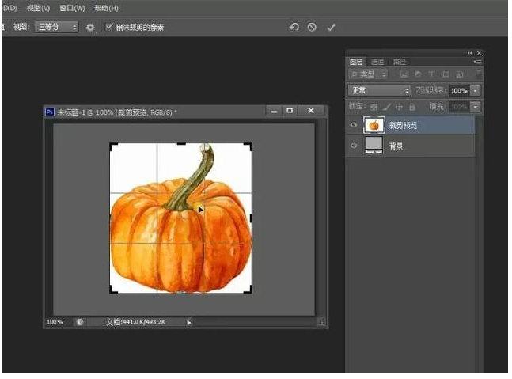Open the 正常 blend mode dropdown
The image size is (512, 379).
click(379, 91)
